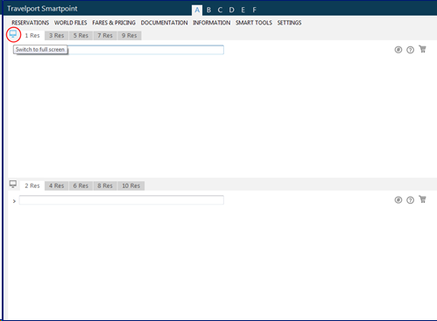Screen dimensions: 437x321
Task: Expand the bottom pane command prompt chevron
Action: point(14,201)
